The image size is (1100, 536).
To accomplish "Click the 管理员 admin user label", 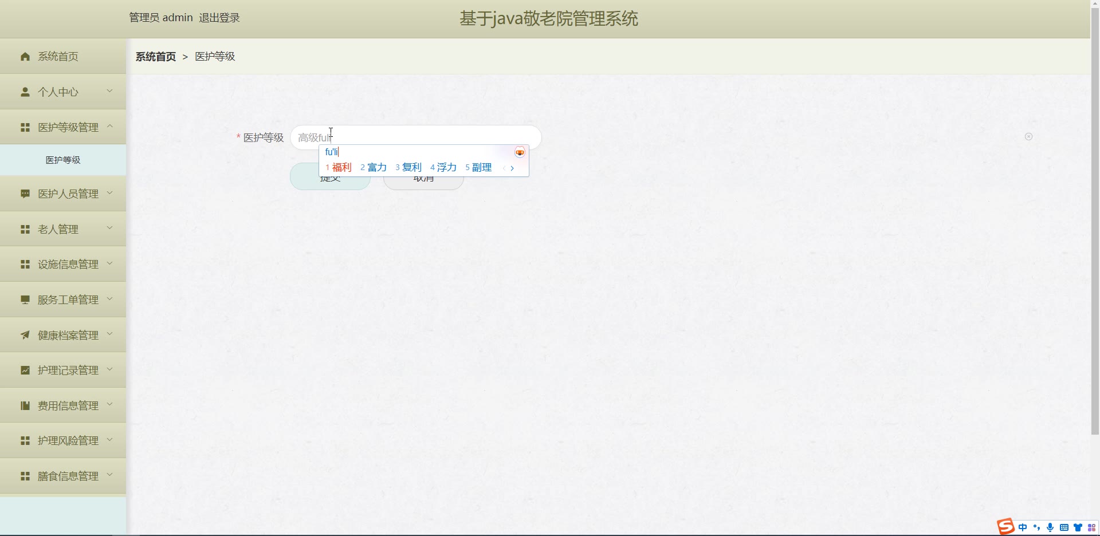I will point(161,18).
